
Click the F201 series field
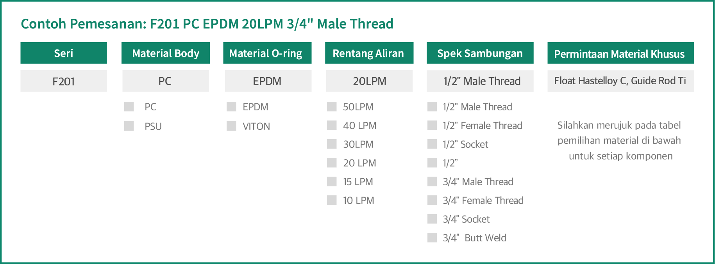pyautogui.click(x=64, y=81)
